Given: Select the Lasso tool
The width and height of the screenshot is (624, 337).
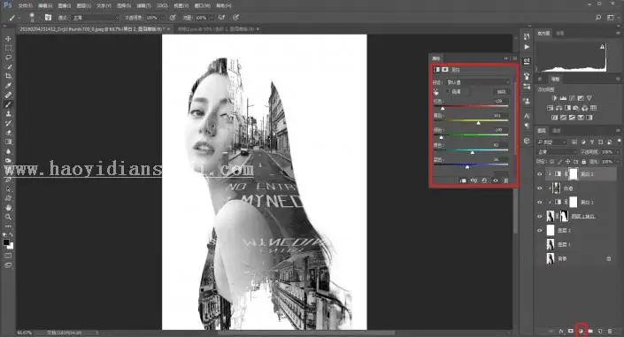Looking at the screenshot, I should [8, 57].
